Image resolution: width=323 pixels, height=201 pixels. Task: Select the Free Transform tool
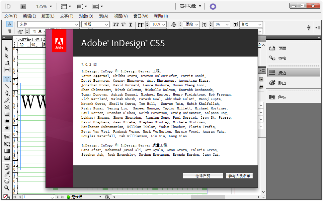(x=7, y=144)
